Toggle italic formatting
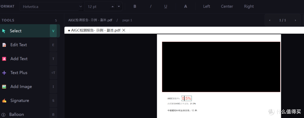Screen dimensions: 304x118 click(151, 6)
